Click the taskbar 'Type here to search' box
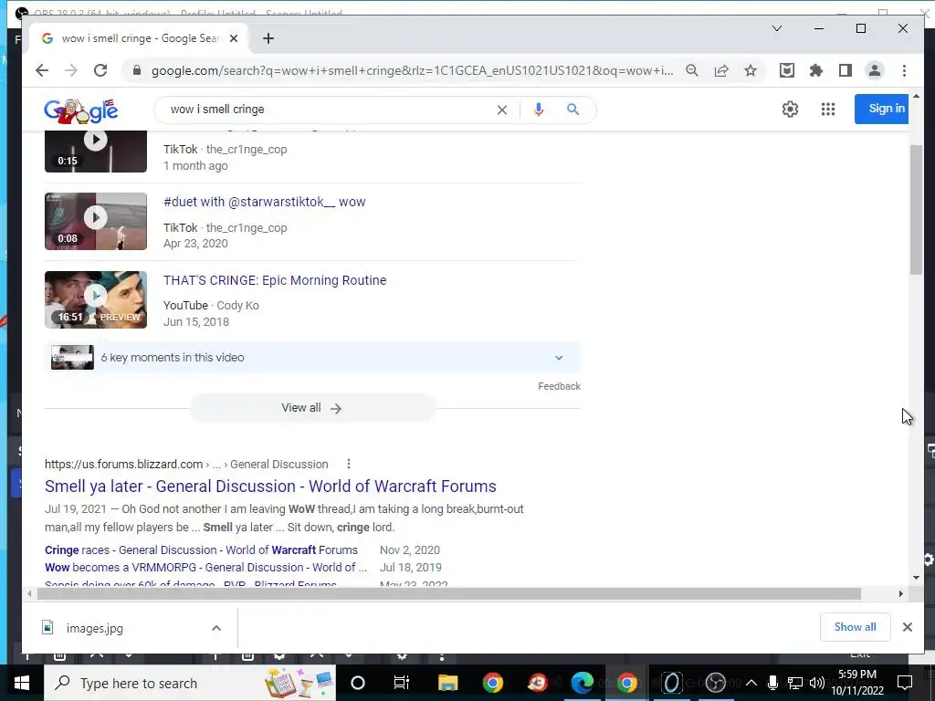Viewport: 935px width, 701px height. coord(190,683)
